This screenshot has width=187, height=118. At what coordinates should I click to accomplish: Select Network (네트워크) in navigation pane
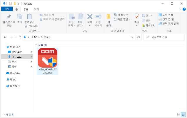click(x=13, y=86)
